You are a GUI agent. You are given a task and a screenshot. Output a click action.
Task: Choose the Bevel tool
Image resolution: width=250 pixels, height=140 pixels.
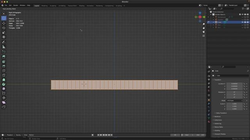click(4, 66)
